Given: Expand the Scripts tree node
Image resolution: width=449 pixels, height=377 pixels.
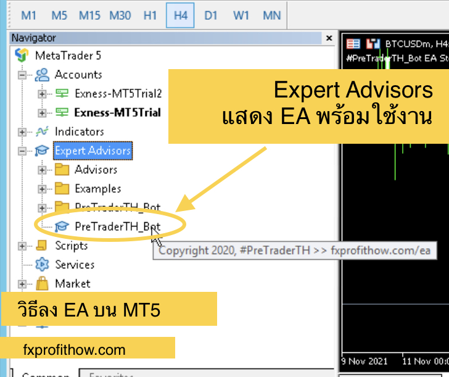Looking at the screenshot, I should pos(22,246).
